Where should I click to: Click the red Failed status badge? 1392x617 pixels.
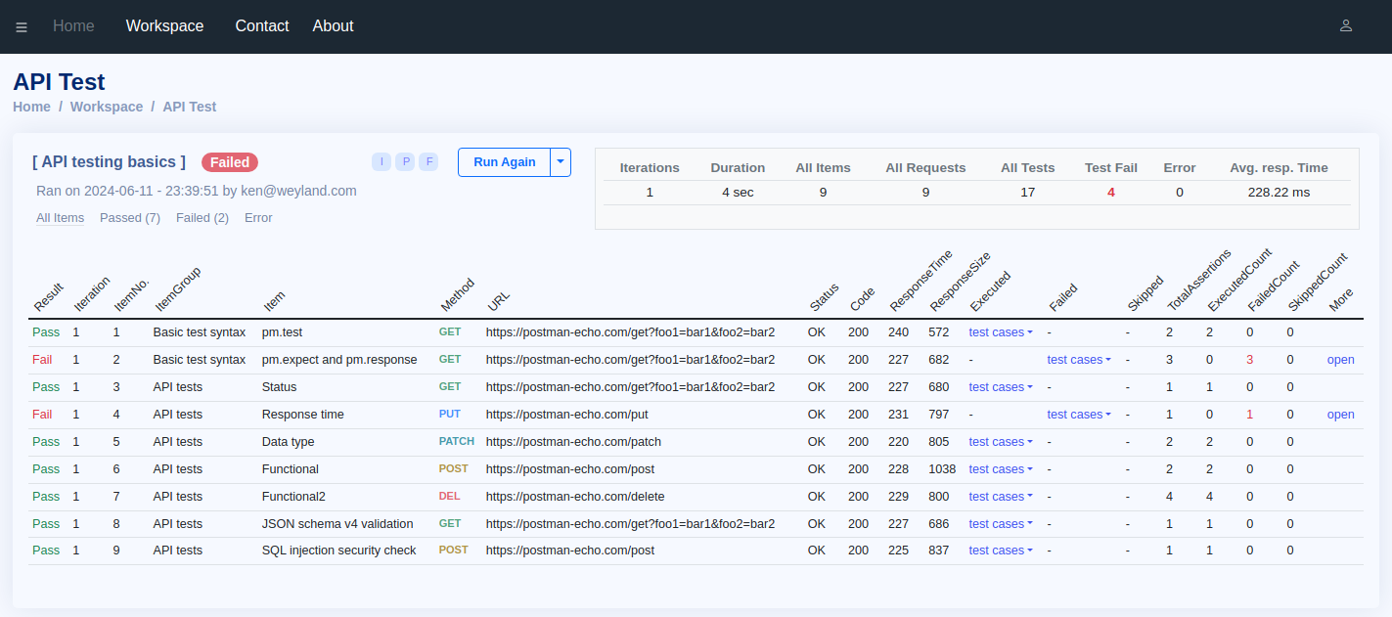tap(230, 162)
